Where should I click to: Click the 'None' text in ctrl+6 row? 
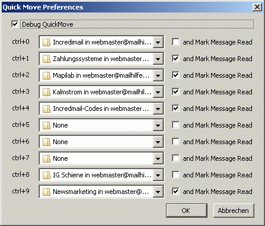click(x=60, y=142)
